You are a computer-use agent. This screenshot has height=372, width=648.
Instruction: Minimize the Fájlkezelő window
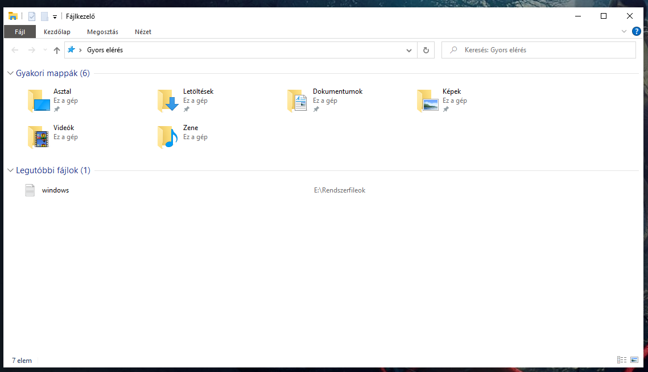pos(578,16)
